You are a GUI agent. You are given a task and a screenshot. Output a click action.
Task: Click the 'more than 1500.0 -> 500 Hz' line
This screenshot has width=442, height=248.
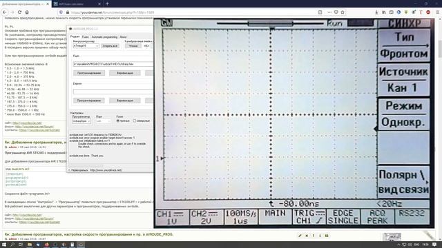click(25, 114)
